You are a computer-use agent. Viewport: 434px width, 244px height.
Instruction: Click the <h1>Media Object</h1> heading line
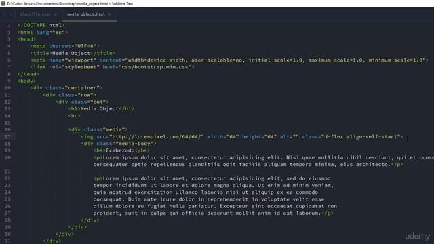coord(101,108)
